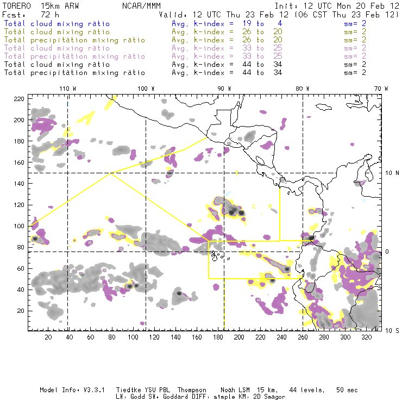402x402 pixels.
Task: Select the "Init: 12 UTC Mon 20 Feb 12" text
Action: point(337,6)
